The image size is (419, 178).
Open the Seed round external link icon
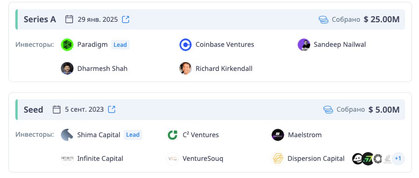coord(112,109)
